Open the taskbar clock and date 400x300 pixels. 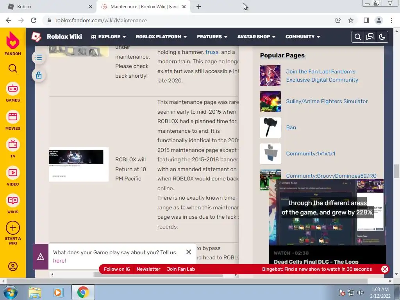380,293
